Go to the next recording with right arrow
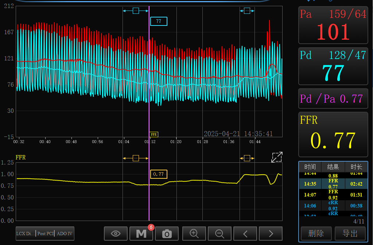Image resolution: width=373 pixels, height=245 pixels. 271,234
